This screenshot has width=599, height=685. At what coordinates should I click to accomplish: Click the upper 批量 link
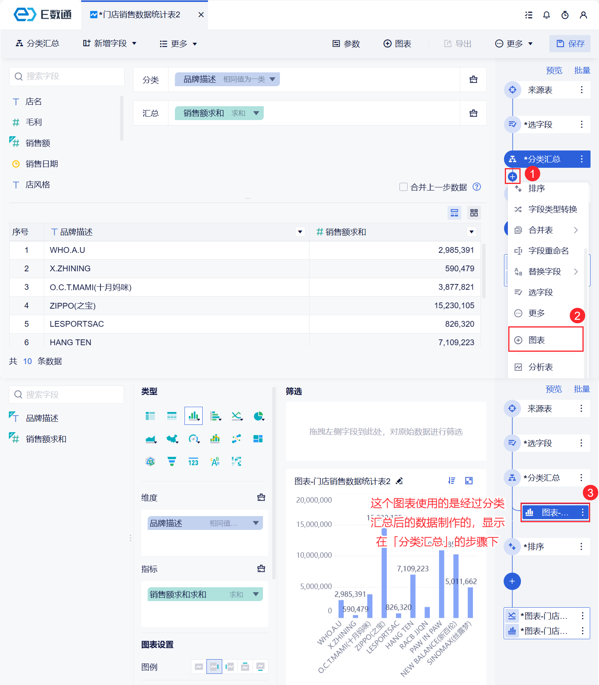tap(582, 70)
